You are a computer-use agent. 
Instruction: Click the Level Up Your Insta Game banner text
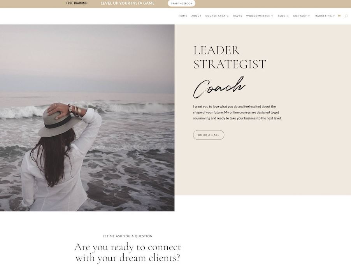pyautogui.click(x=128, y=3)
